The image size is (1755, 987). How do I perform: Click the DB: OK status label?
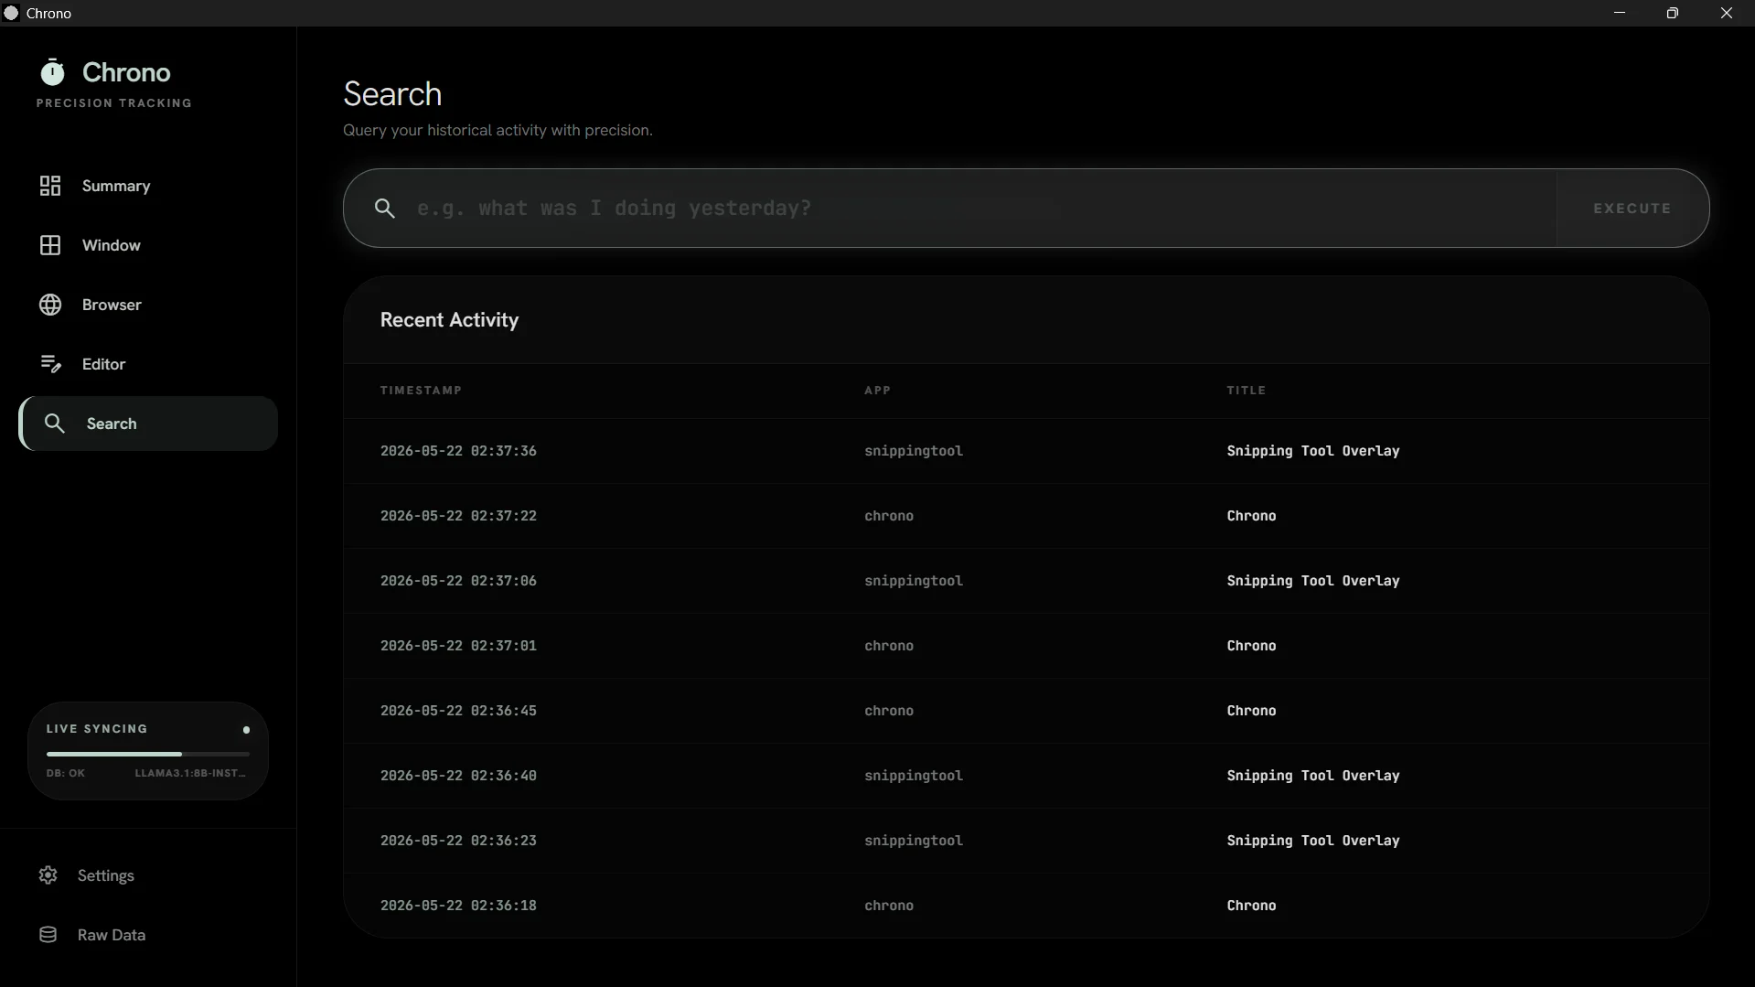[x=66, y=773]
